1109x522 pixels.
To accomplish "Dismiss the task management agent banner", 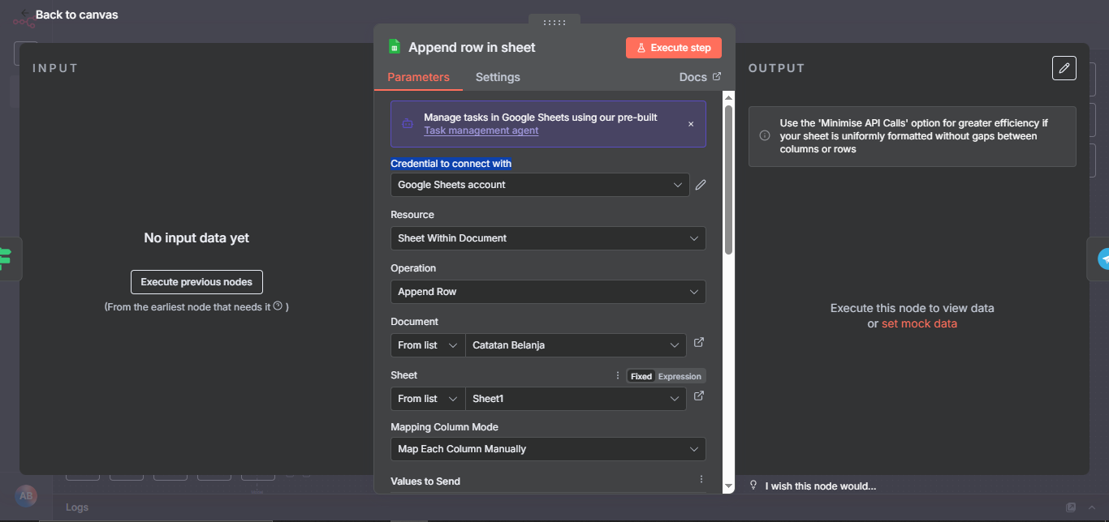I will pos(691,124).
